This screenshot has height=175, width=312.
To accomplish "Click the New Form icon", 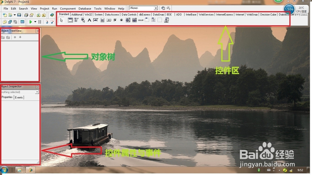I will click(22, 22).
